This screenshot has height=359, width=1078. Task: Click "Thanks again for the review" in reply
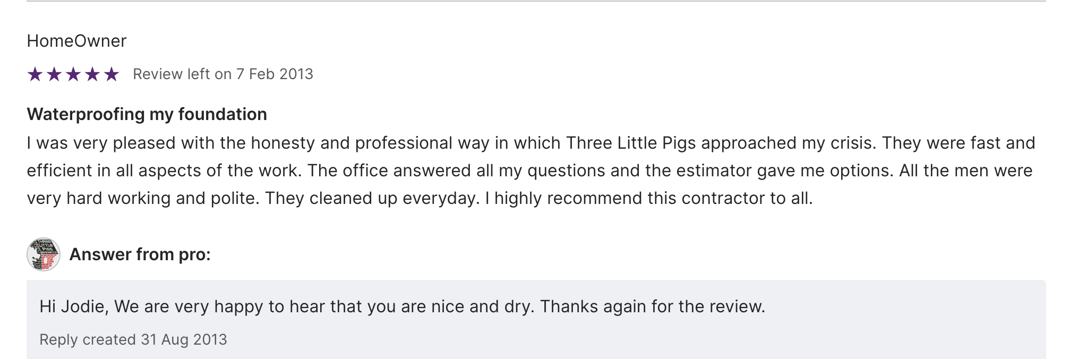[652, 306]
